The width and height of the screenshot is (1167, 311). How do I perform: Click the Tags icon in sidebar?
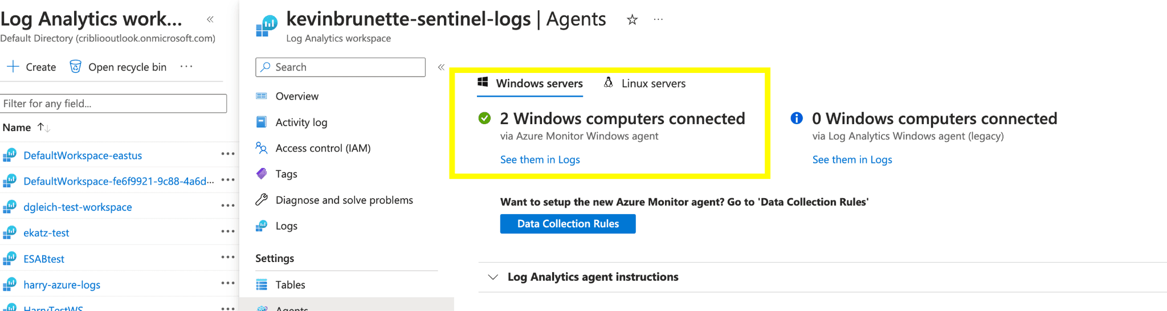point(262,174)
